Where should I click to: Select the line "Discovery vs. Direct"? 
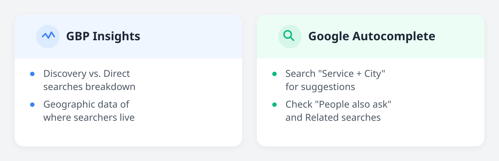click(87, 74)
